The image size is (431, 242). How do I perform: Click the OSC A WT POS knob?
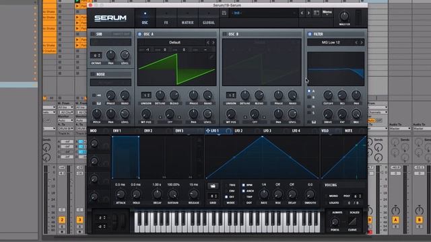click(x=146, y=114)
